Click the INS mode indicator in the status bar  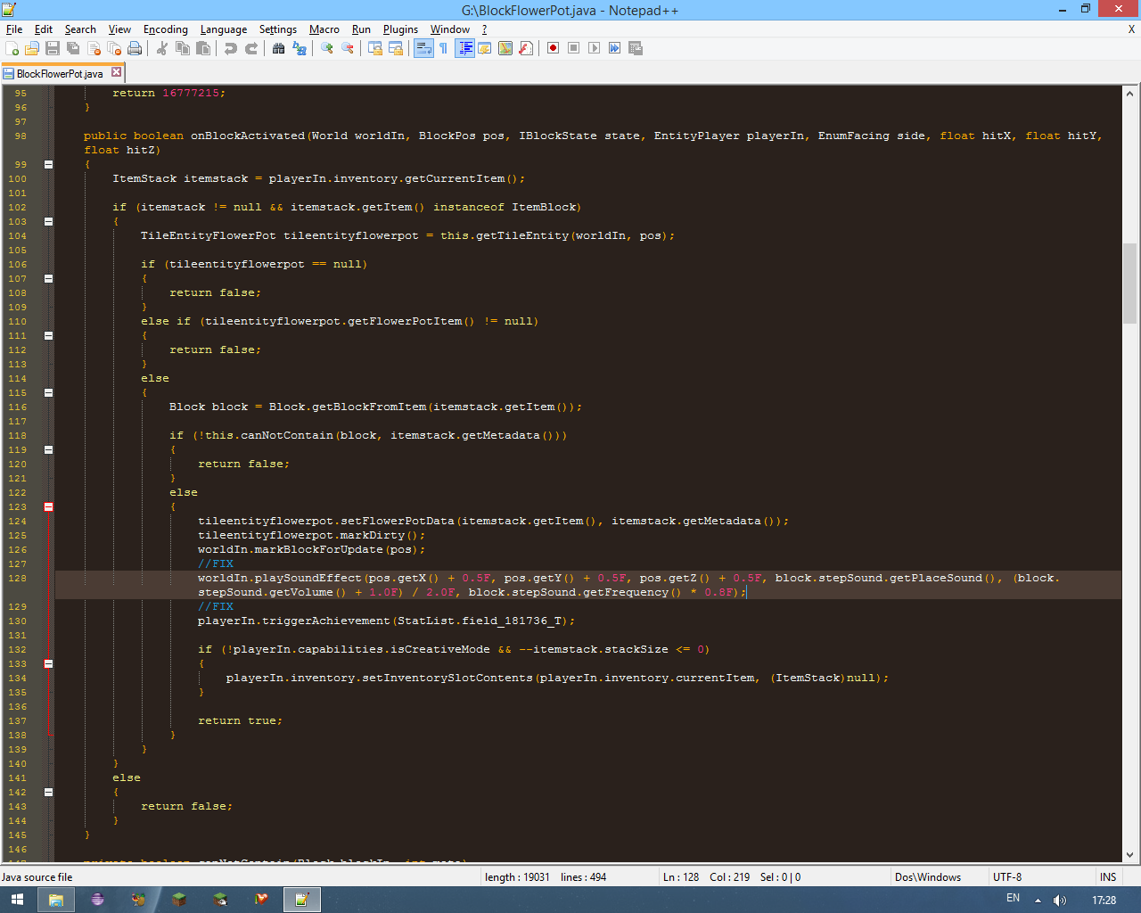click(1108, 877)
